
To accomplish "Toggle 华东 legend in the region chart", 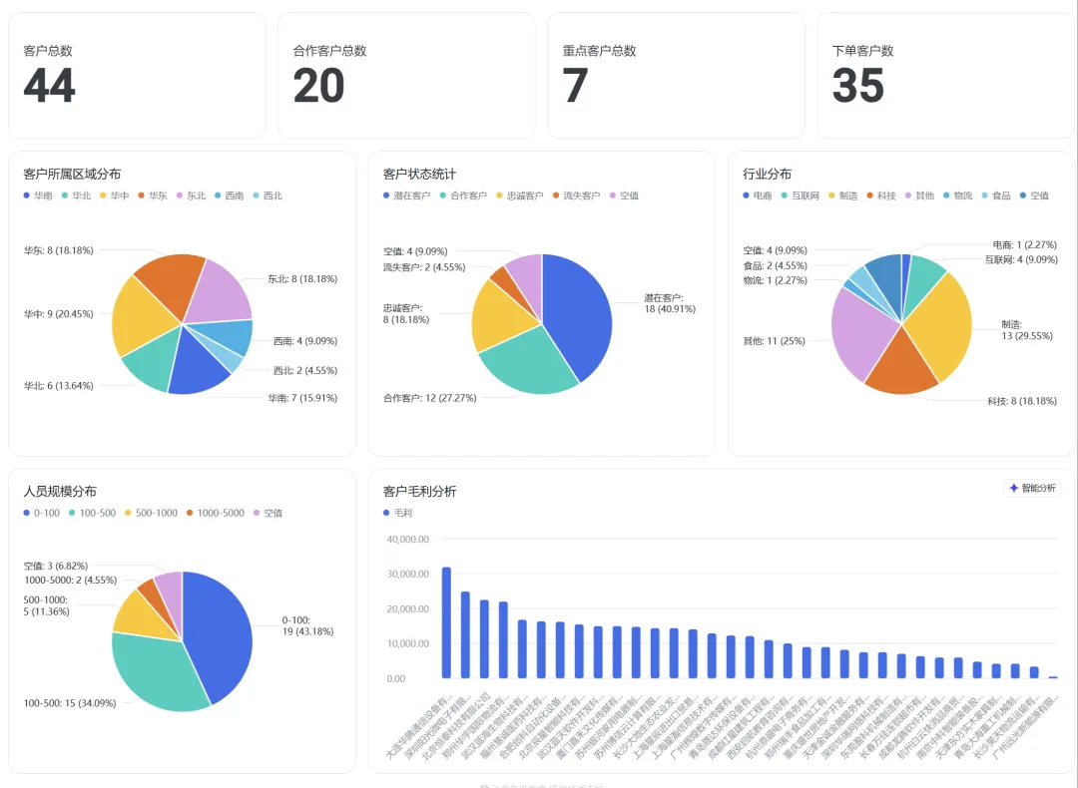I will (153, 196).
